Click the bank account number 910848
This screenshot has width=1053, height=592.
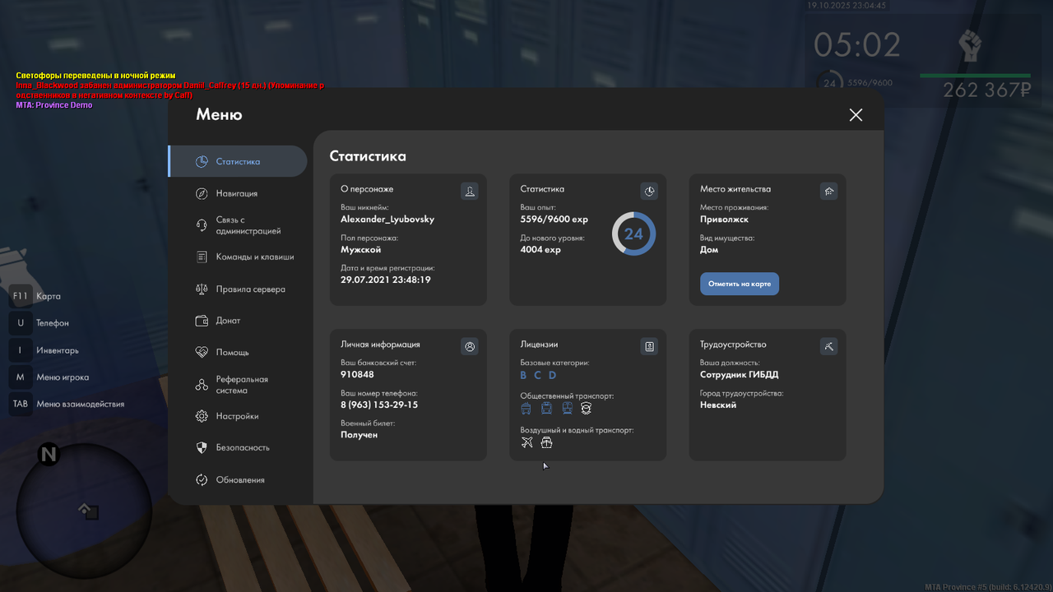[x=358, y=375]
